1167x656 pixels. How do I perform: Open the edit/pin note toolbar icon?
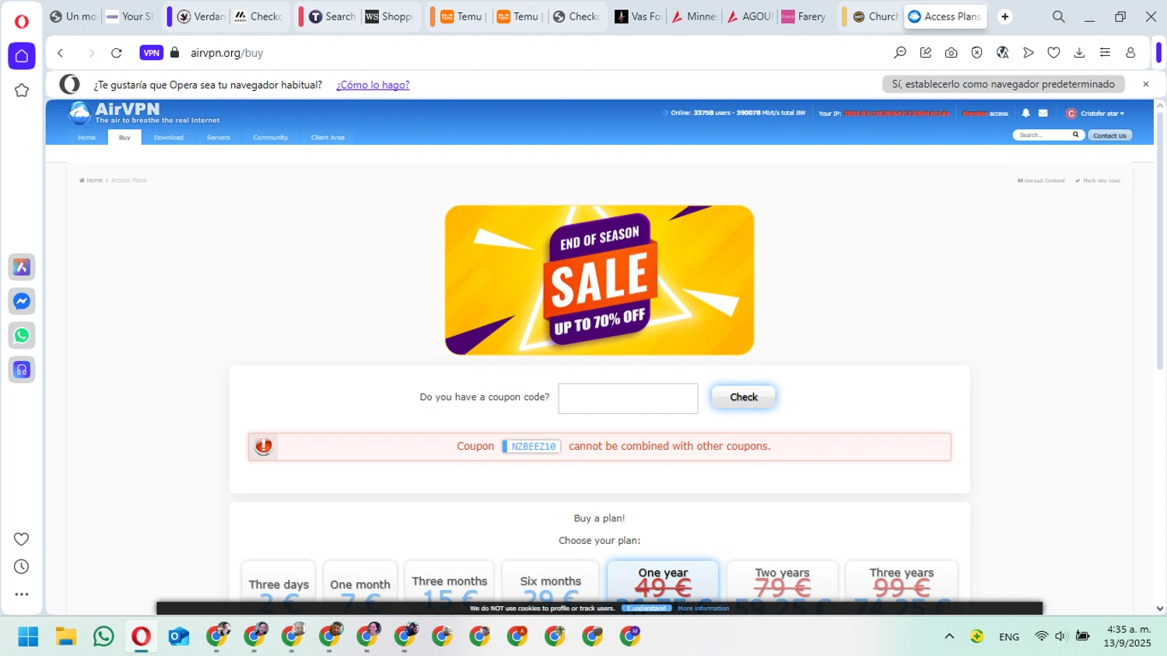[926, 53]
